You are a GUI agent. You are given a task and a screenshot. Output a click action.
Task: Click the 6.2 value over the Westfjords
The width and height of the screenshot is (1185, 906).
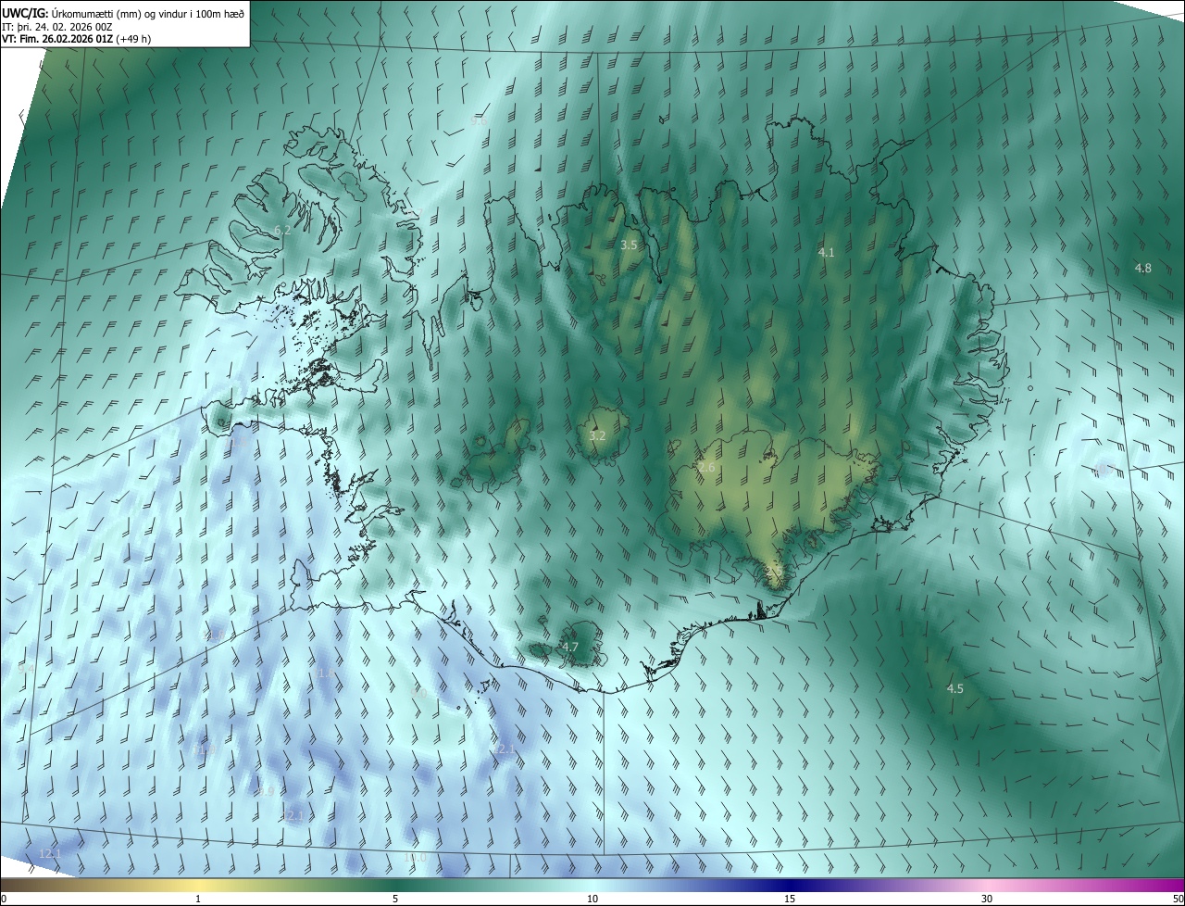click(x=282, y=230)
